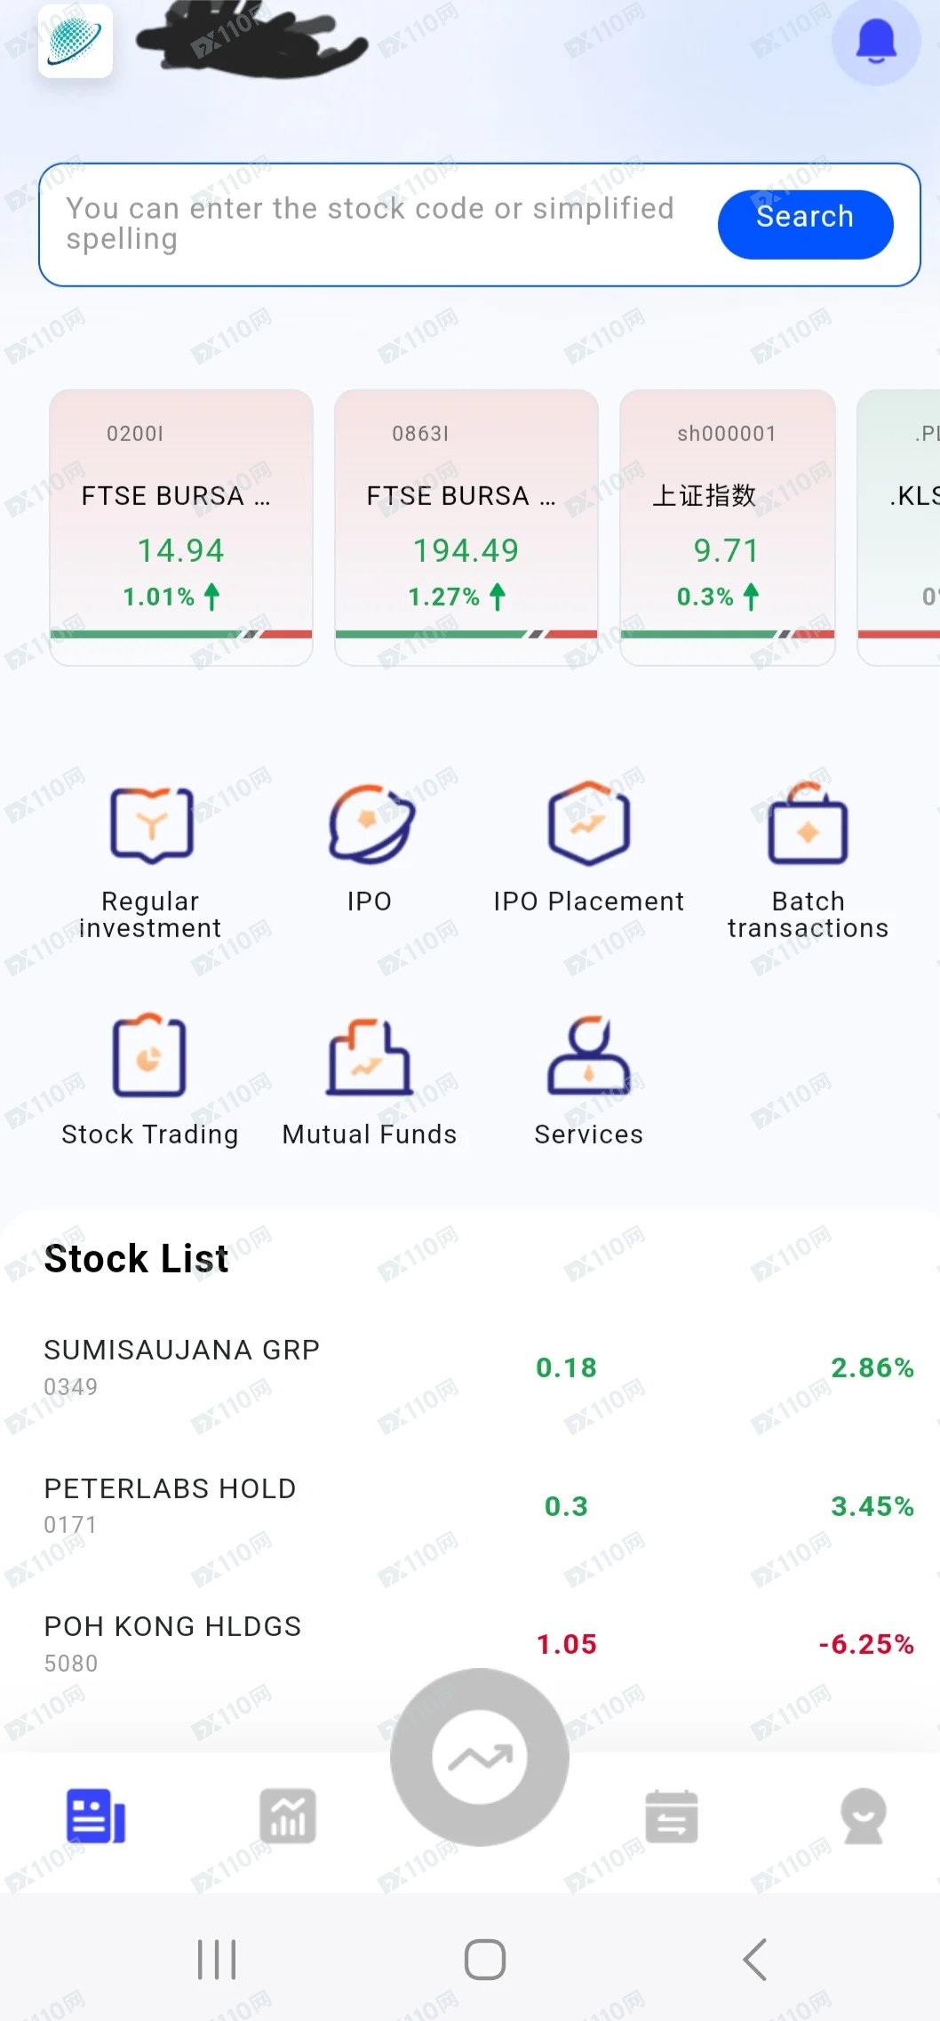940x2021 pixels.
Task: Select the news home tab in bottom bar
Action: [x=96, y=1816]
